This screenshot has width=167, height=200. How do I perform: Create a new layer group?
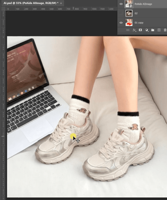point(153,30)
